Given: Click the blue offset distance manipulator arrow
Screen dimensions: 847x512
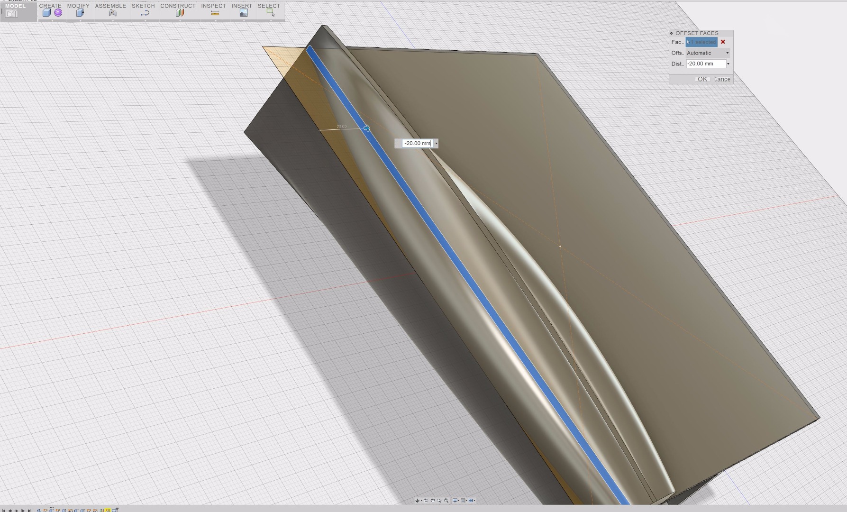Looking at the screenshot, I should (x=367, y=128).
